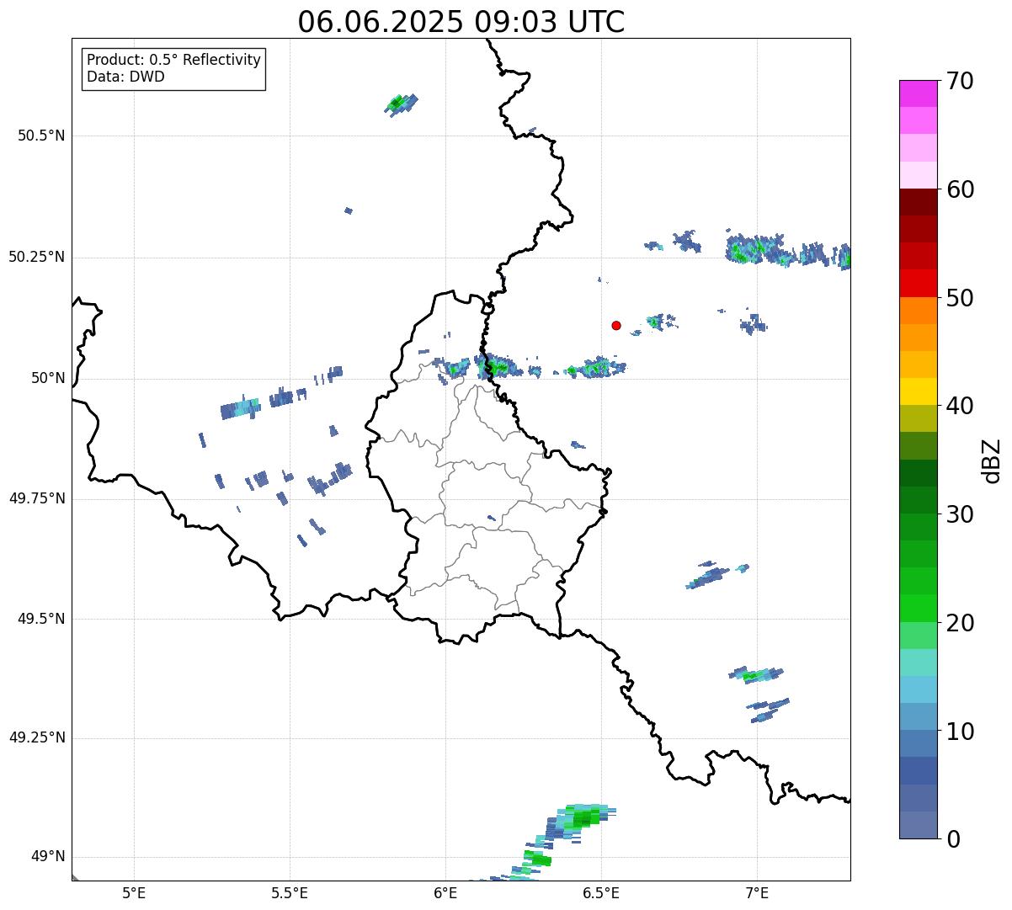Click the colorbar tick value 30

tap(960, 514)
